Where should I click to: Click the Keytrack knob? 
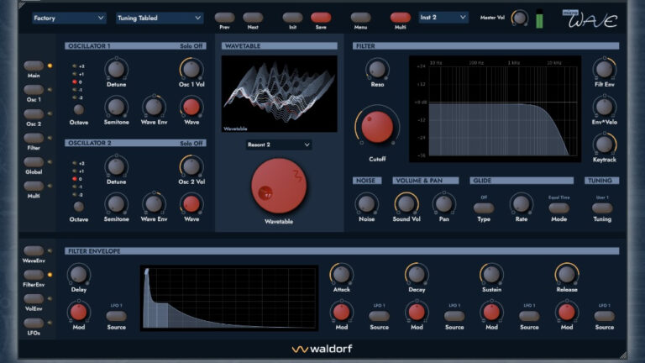tap(605, 145)
